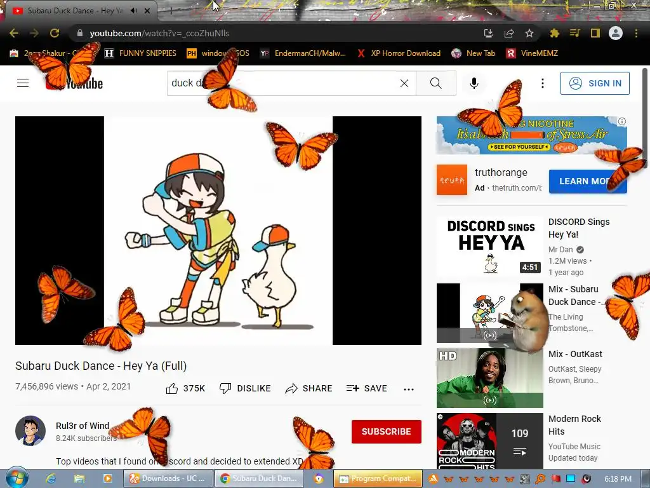Open XP Horror Download bookmark
The height and width of the screenshot is (488, 650).
coord(399,53)
